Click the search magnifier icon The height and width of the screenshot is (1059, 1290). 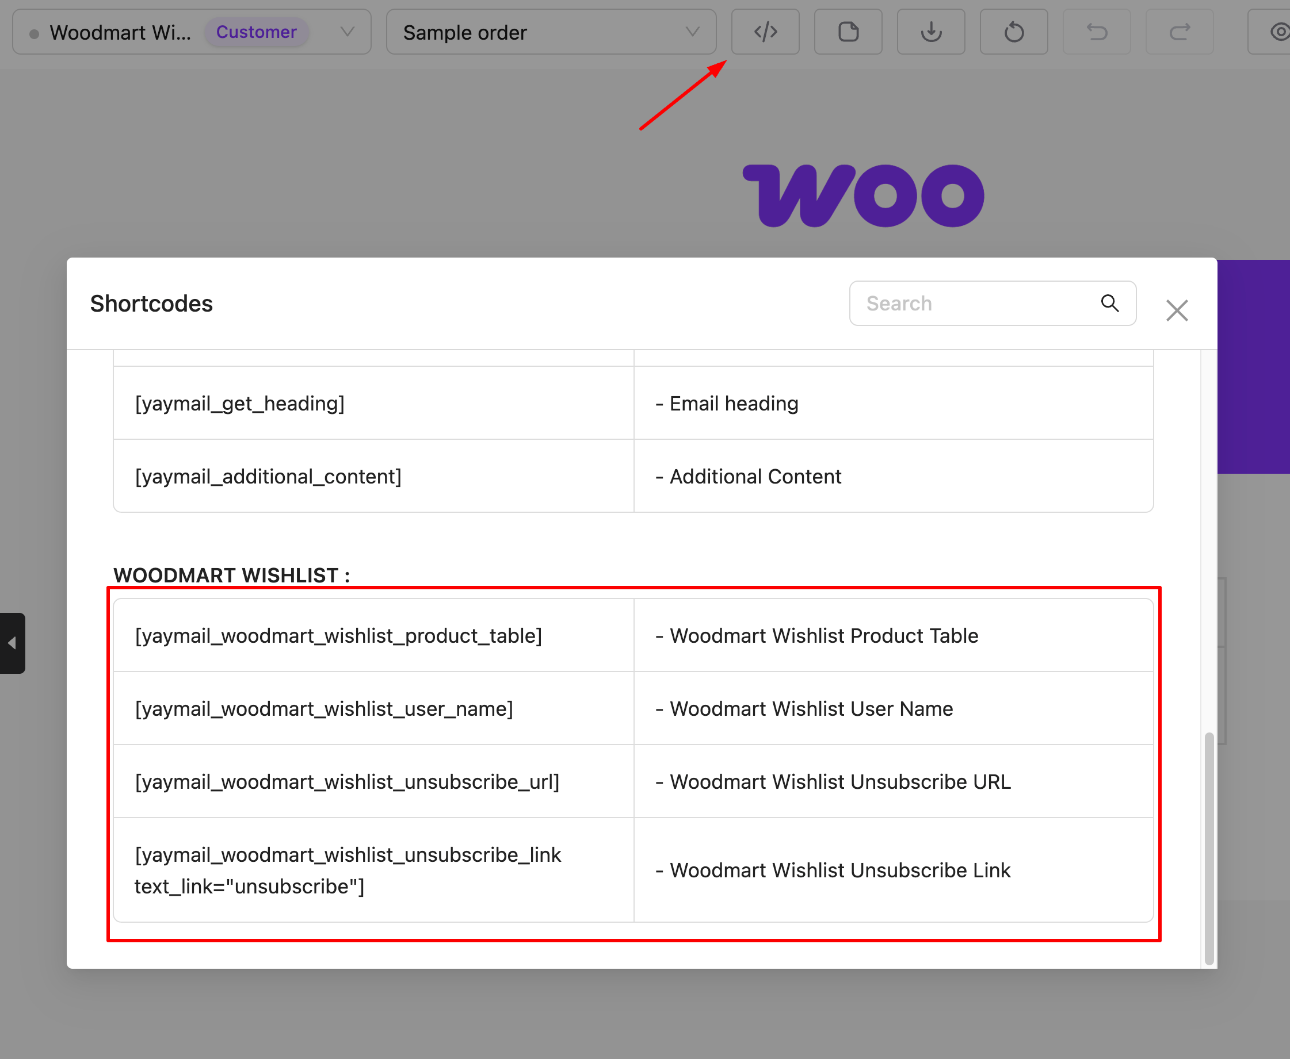pos(1109,303)
